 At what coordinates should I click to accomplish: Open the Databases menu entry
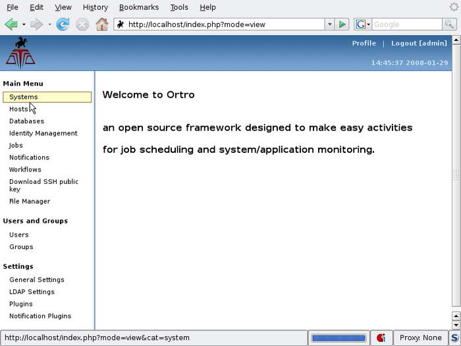point(27,121)
